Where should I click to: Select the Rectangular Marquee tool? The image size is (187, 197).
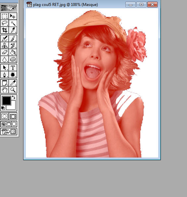(5, 16)
